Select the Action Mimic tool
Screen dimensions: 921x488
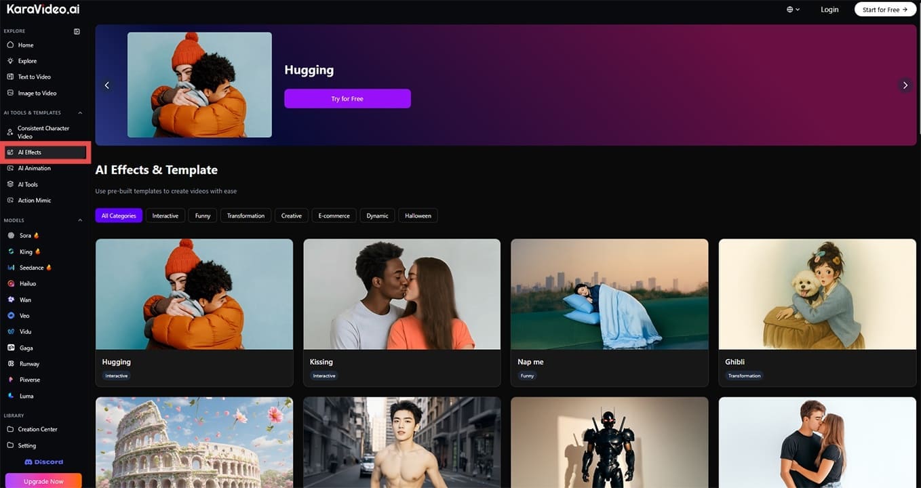click(x=10, y=200)
